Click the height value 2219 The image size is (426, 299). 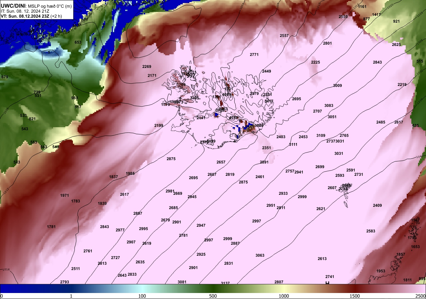point(402,85)
